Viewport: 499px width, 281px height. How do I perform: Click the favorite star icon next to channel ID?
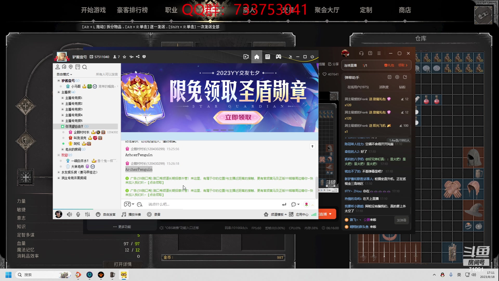click(124, 57)
